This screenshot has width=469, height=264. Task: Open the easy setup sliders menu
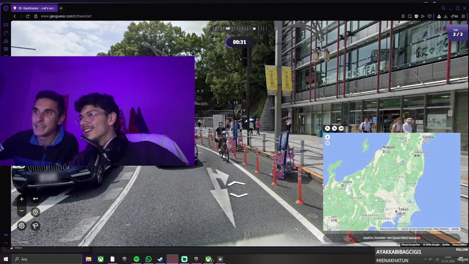[463, 16]
